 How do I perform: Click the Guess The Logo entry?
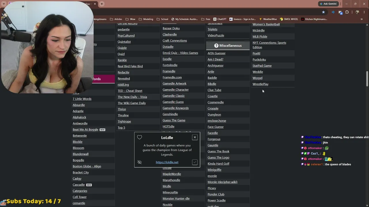[218, 158]
